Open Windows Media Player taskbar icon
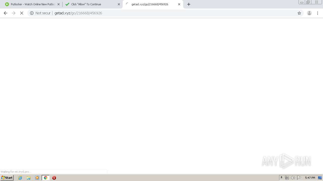 (37, 178)
